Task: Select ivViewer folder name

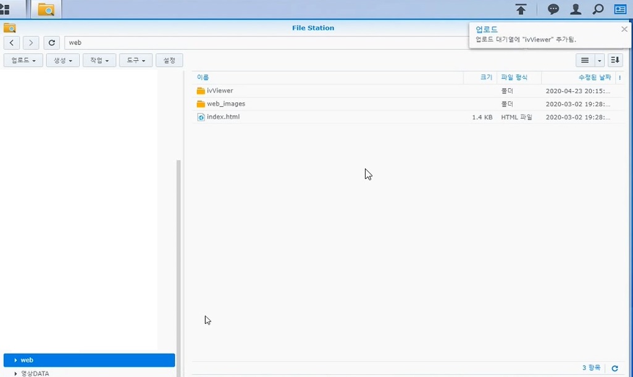Action: [220, 91]
